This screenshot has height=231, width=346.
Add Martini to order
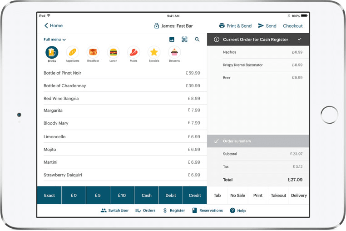point(122,162)
